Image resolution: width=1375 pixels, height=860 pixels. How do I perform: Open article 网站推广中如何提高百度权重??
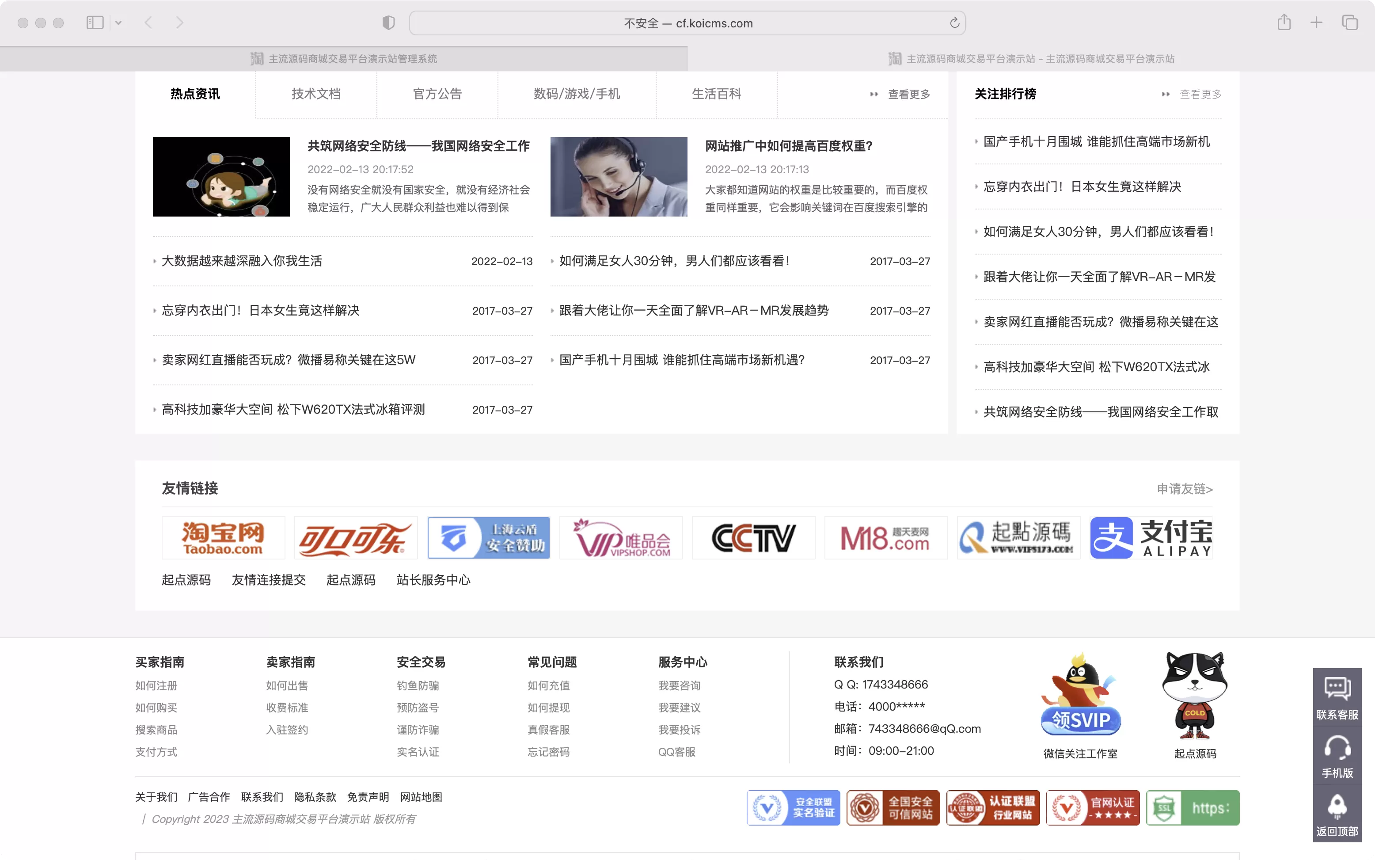[x=789, y=146]
